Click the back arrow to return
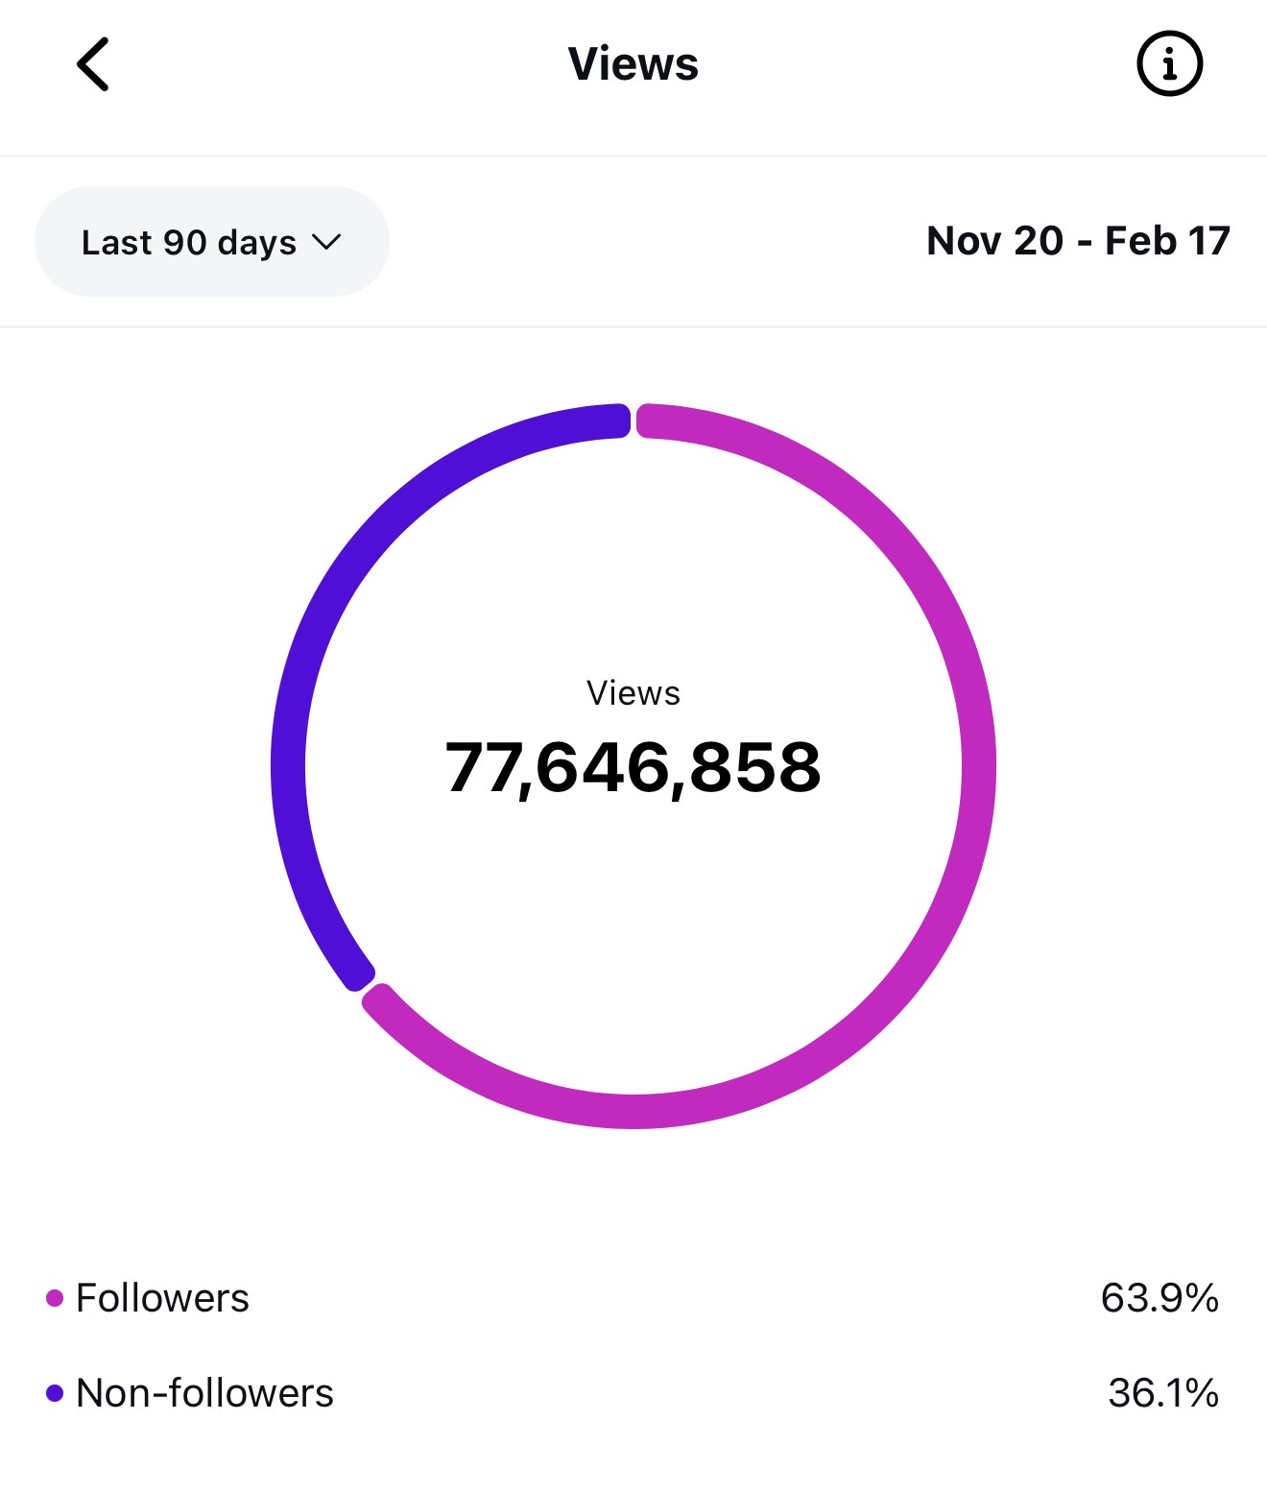1267x1493 pixels. click(93, 62)
